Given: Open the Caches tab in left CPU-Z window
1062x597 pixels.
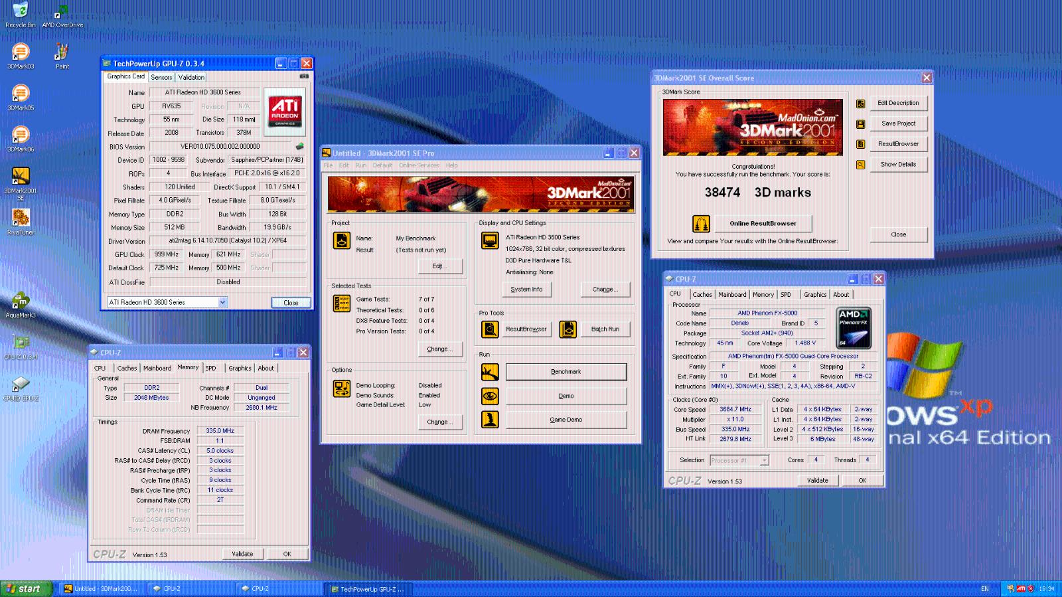Looking at the screenshot, I should coord(127,368).
